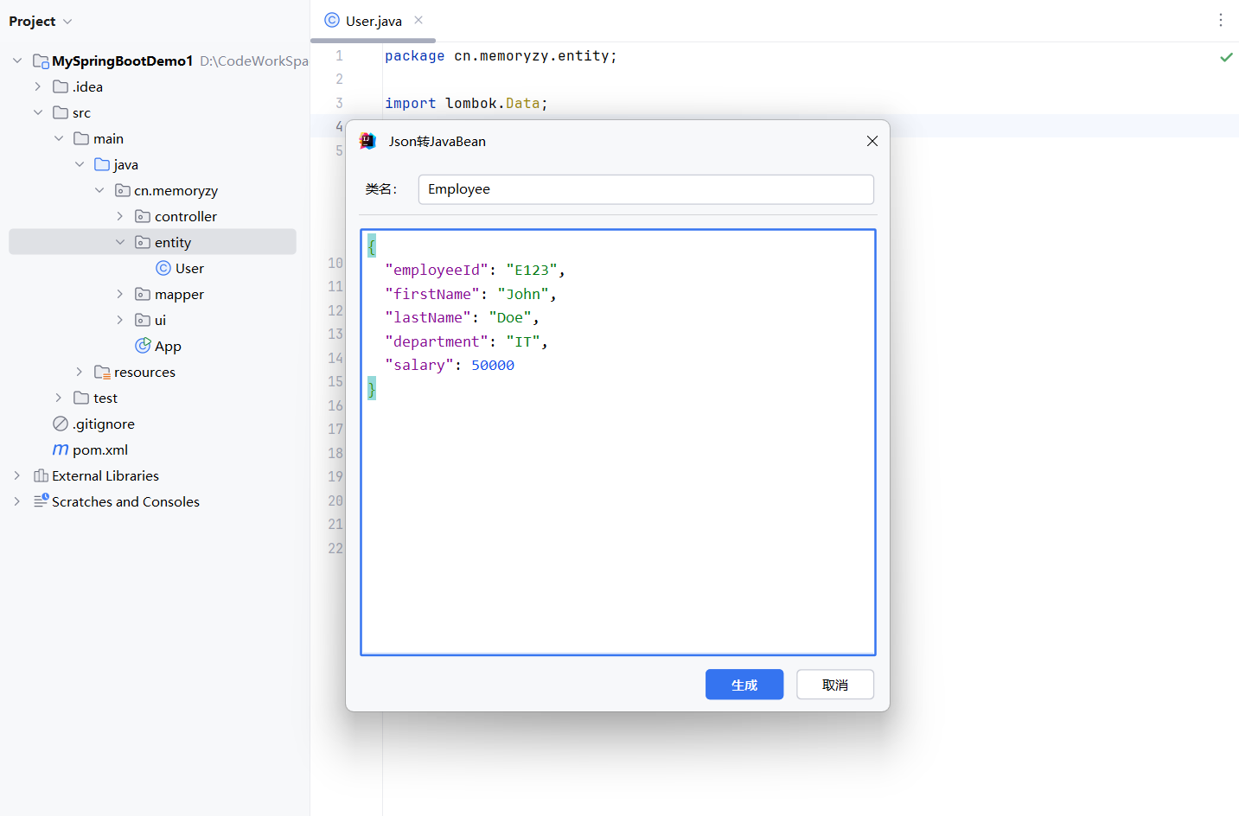The image size is (1239, 816).
Task: Click the External Libraries icon
Action: 41,475
